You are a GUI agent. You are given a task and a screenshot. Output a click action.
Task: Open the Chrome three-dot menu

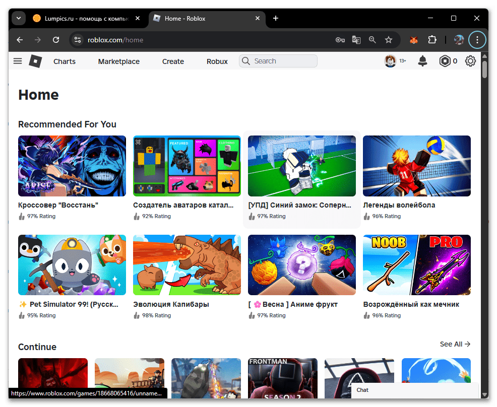(477, 40)
